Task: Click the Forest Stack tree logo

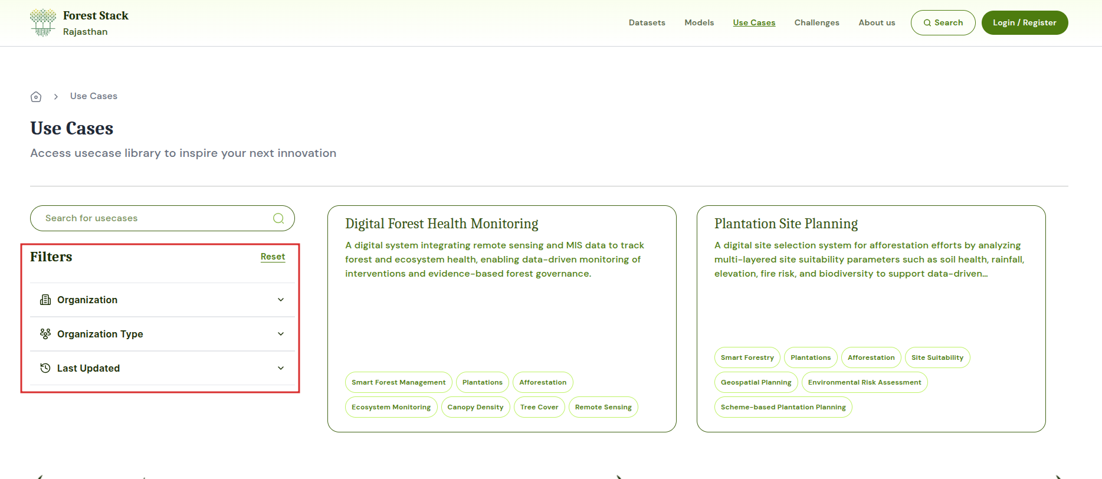Action: tap(43, 23)
